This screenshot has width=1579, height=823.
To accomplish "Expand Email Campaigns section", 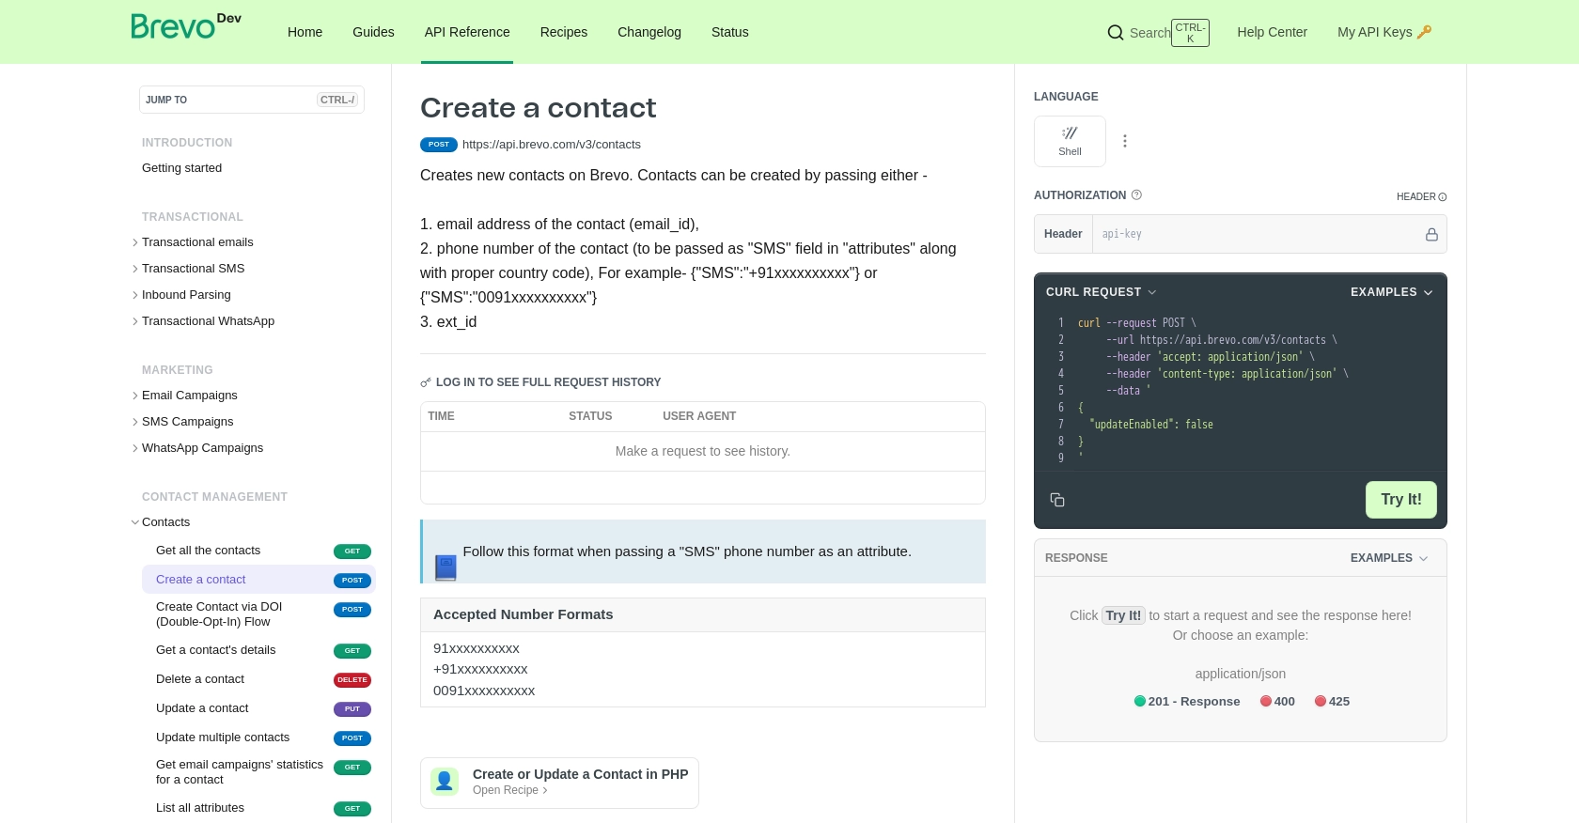I will coord(135,396).
